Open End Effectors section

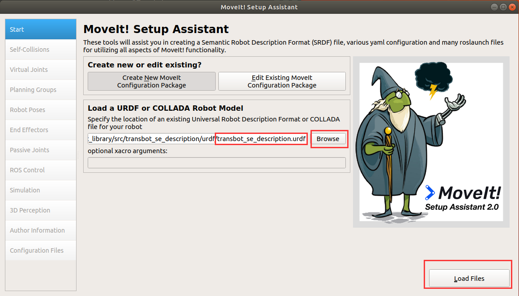[x=41, y=130]
